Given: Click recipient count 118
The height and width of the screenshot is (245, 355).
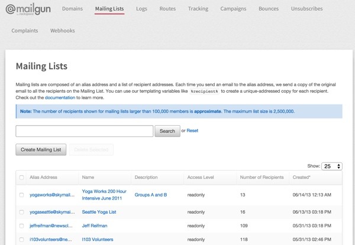Looking at the screenshot, I should click(x=244, y=240).
